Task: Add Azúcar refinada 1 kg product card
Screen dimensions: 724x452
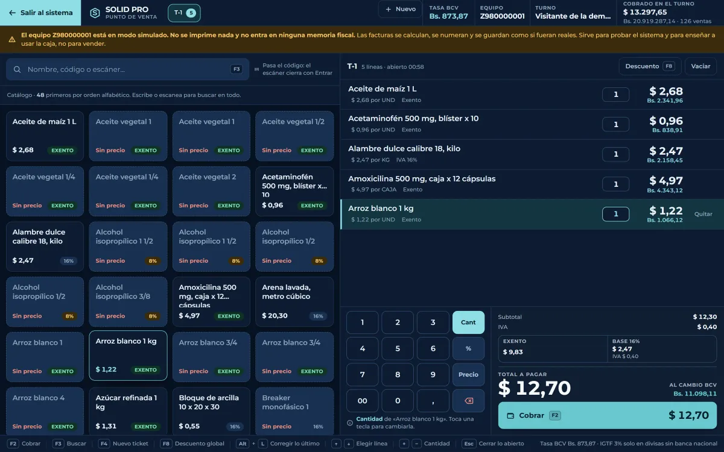Action: point(128,411)
